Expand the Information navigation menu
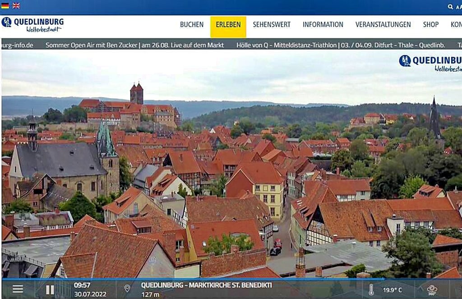The width and height of the screenshot is (462, 299). [323, 25]
